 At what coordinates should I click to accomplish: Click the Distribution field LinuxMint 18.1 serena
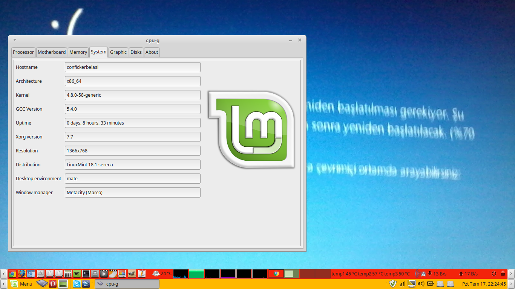tap(133, 165)
